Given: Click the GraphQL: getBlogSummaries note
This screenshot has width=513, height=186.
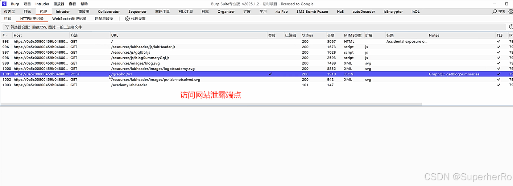Looking at the screenshot, I should point(454,74).
